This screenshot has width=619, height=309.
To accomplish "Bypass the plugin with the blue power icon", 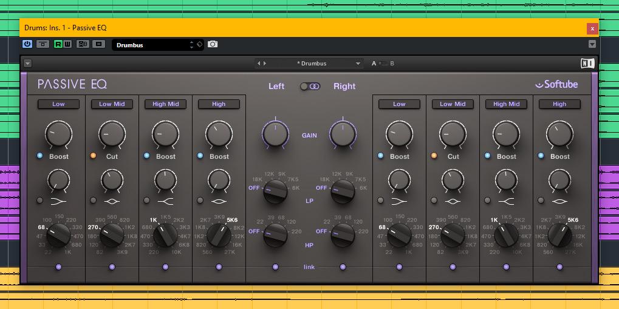I will [x=27, y=44].
